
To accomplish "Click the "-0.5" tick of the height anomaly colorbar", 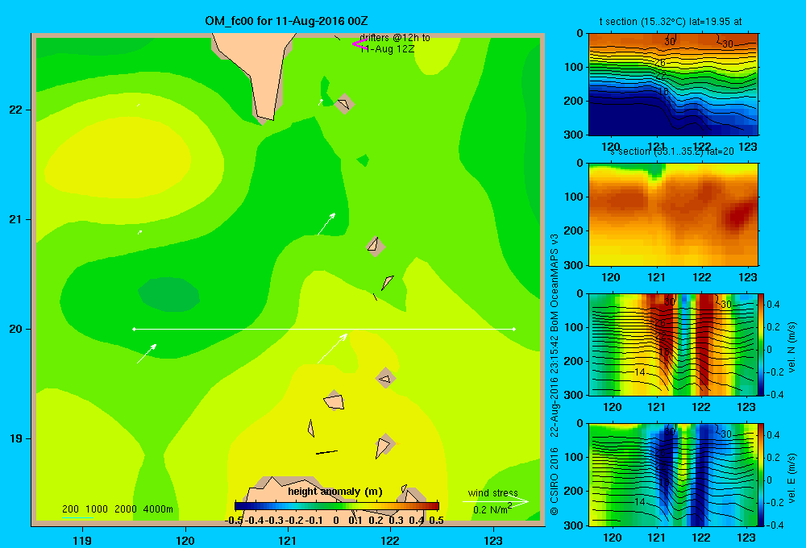I will [234, 521].
